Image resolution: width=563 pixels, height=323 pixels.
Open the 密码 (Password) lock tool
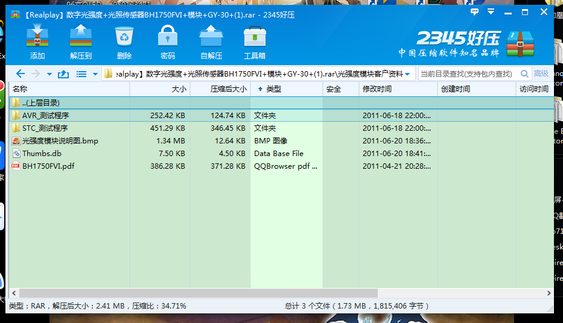(168, 41)
